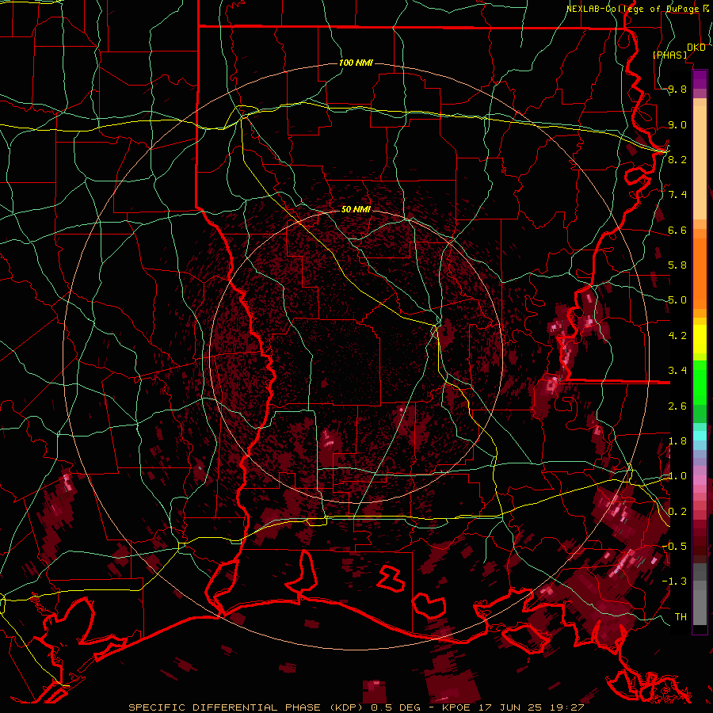713x713 pixels.
Task: Click the orange segment of the color bar
Action: pyautogui.click(x=700, y=274)
